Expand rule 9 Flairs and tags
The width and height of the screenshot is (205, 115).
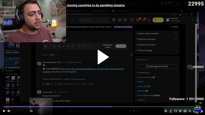[x=157, y=50]
